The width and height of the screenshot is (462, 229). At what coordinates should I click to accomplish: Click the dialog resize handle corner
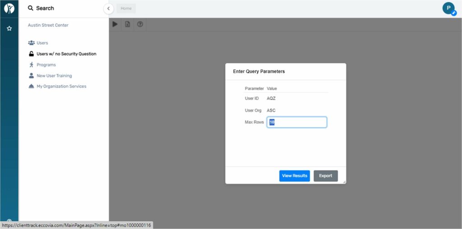344,182
